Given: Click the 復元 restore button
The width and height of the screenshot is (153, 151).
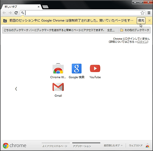Looking at the screenshot, I should 141,20.
